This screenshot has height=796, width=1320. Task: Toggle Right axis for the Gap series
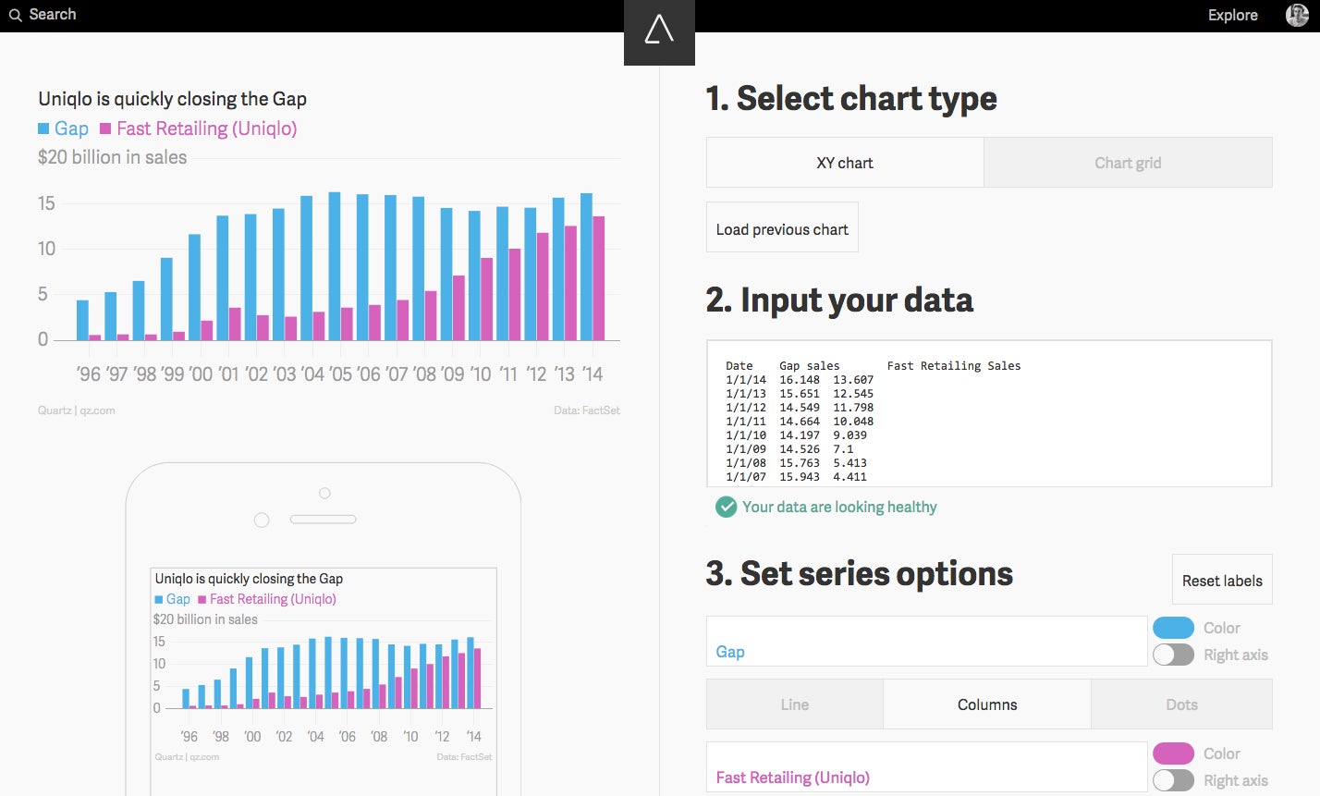pos(1174,655)
